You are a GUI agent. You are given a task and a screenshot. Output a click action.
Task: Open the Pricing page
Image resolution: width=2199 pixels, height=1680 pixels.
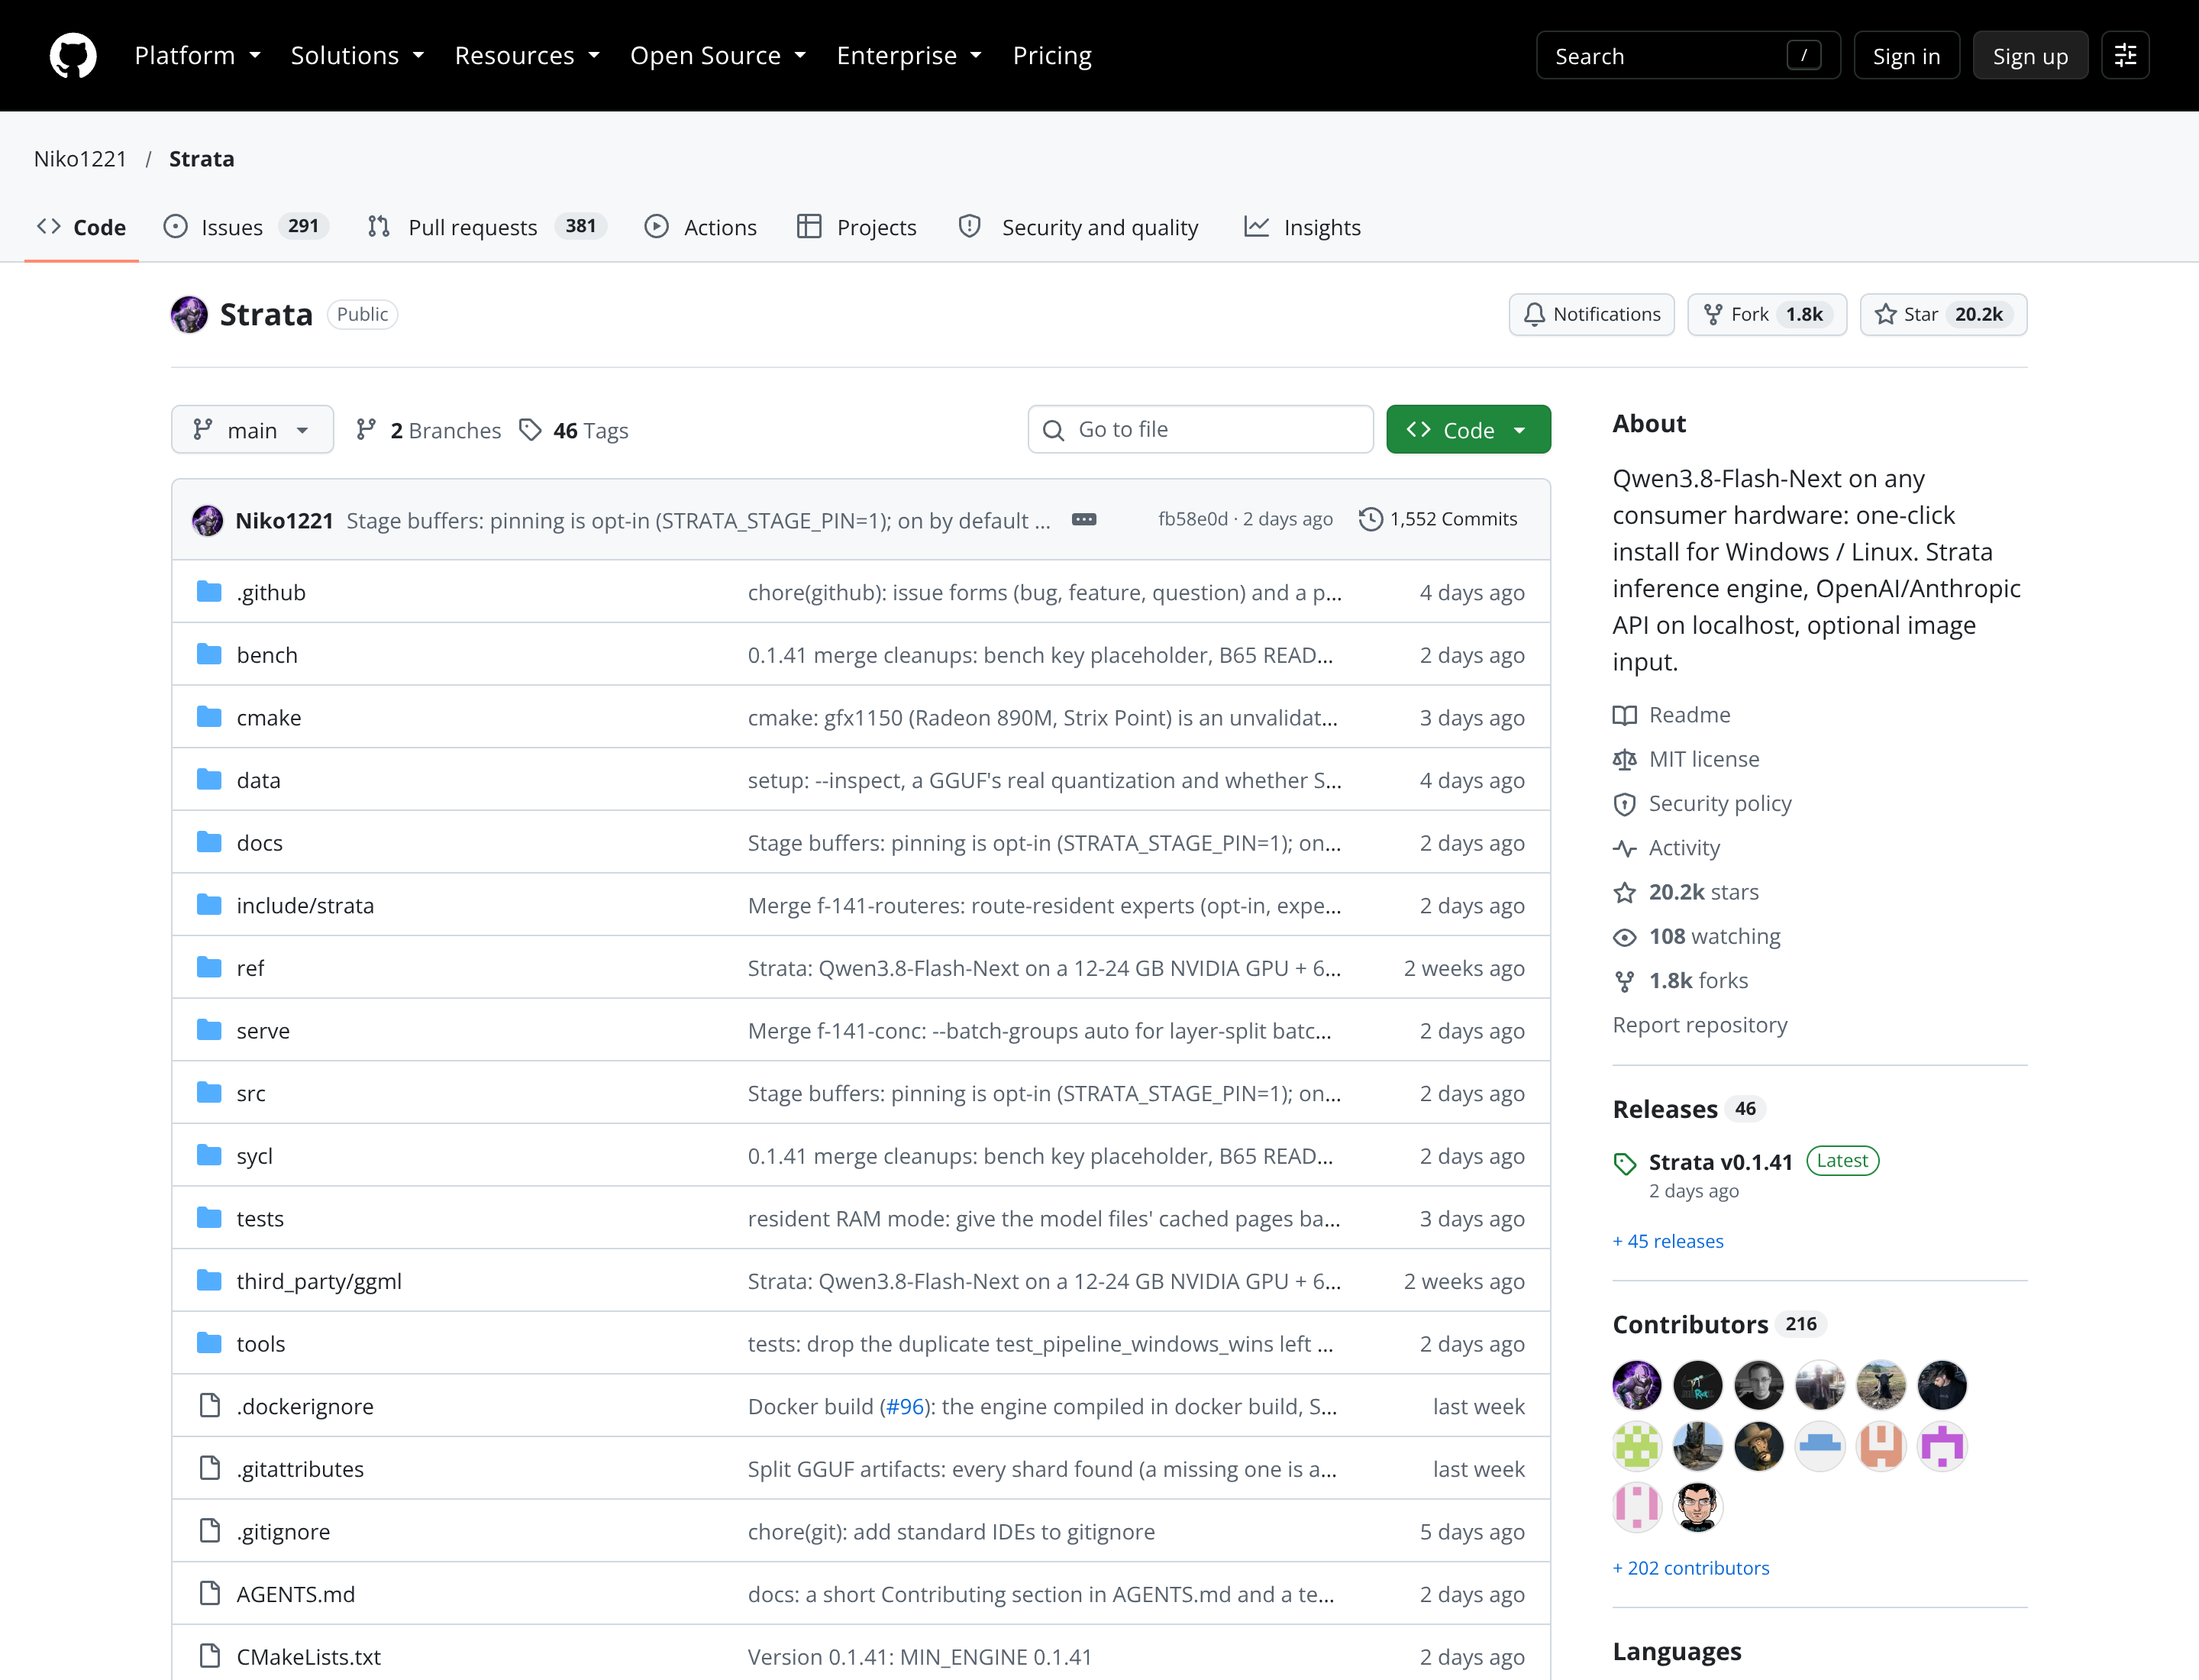pyautogui.click(x=1052, y=55)
